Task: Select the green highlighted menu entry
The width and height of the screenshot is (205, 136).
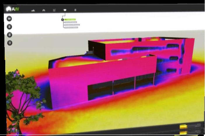Action: [70, 20]
